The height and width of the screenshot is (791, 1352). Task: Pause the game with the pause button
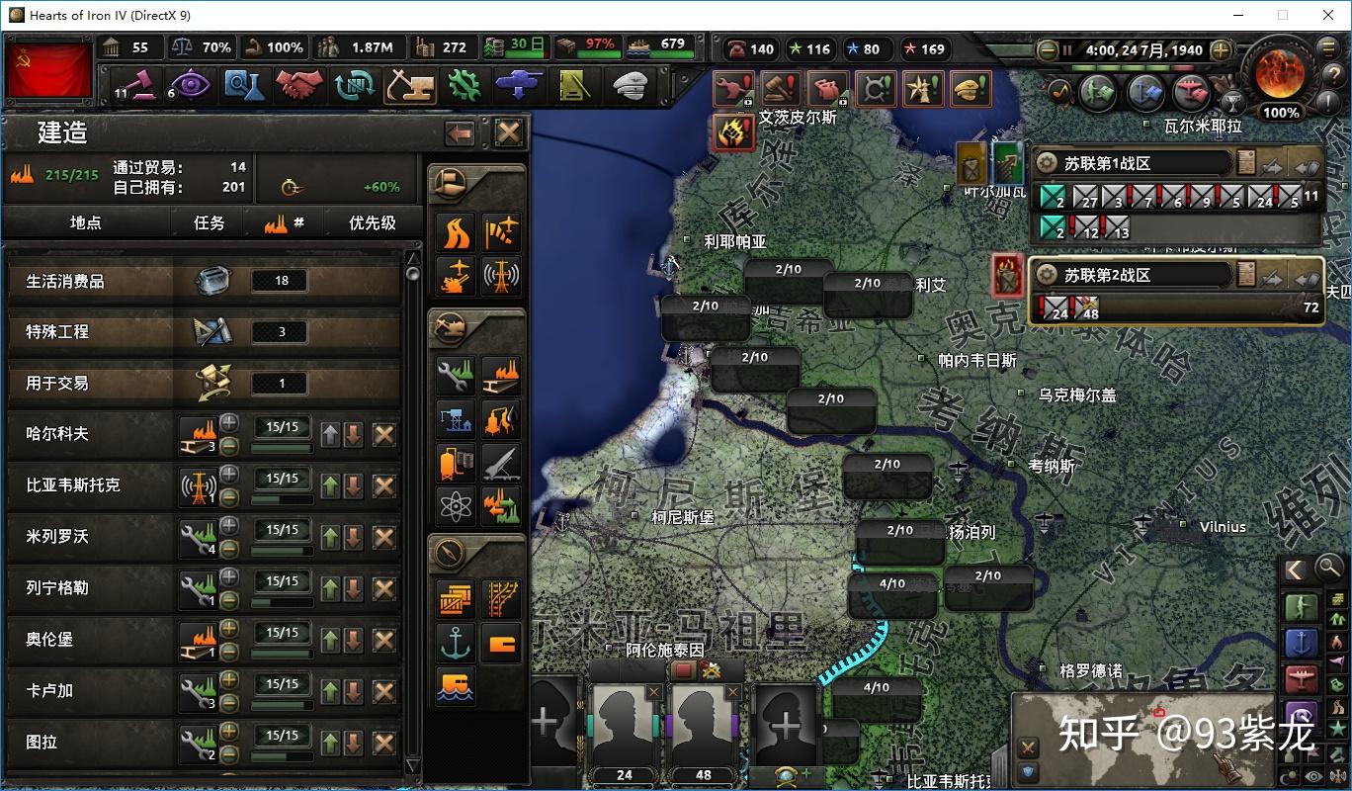[1068, 49]
